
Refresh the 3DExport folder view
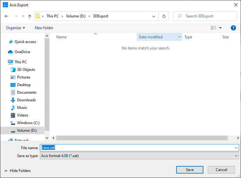click(164, 16)
